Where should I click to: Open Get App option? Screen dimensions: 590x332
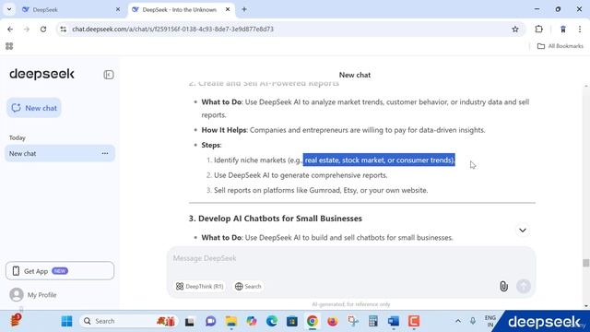(60, 271)
